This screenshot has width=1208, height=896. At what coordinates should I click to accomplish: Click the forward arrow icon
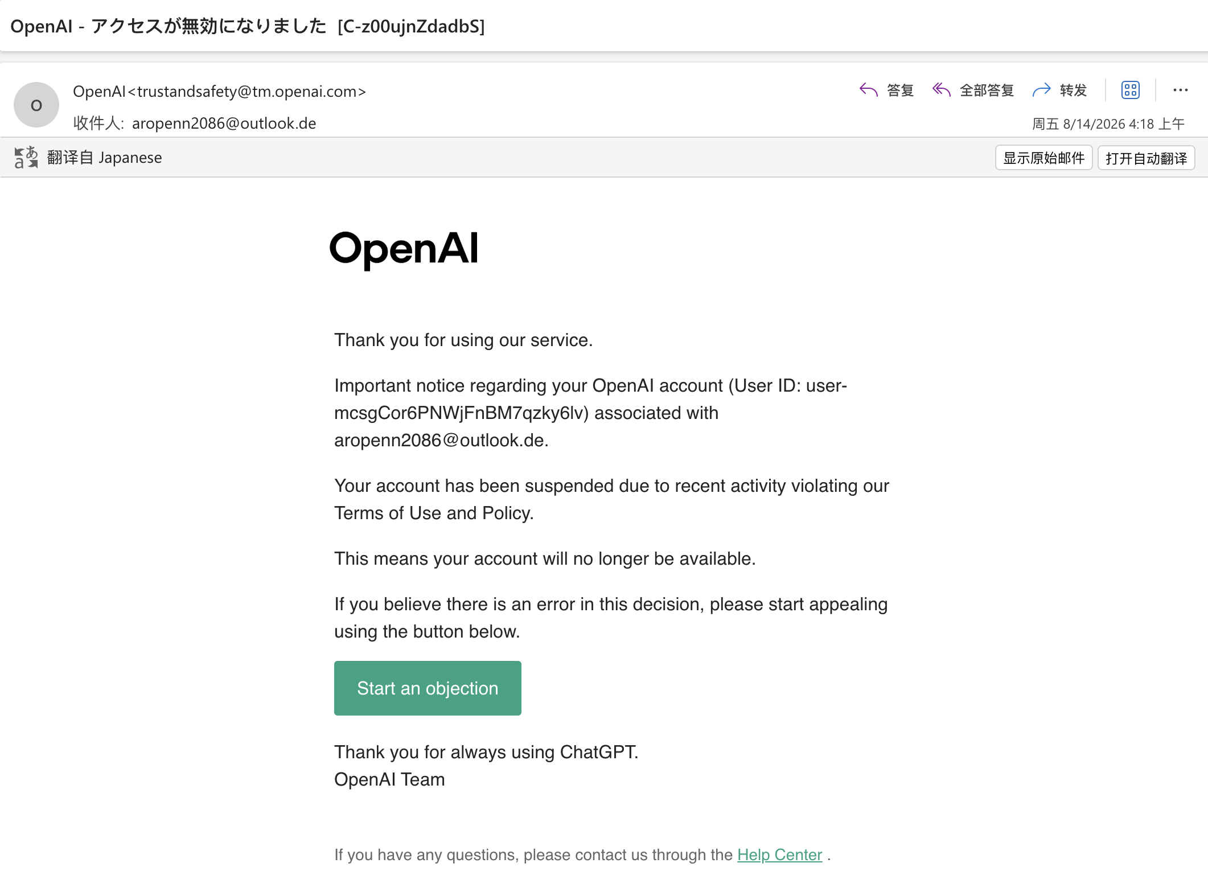coord(1041,90)
